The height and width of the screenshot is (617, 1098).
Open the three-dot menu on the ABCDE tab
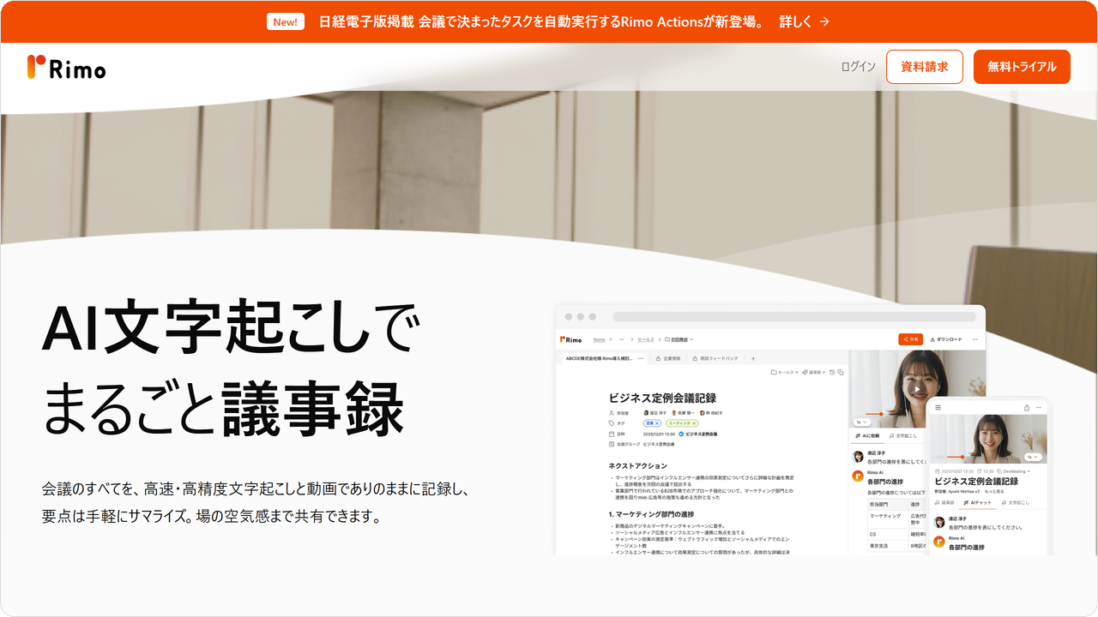click(641, 358)
